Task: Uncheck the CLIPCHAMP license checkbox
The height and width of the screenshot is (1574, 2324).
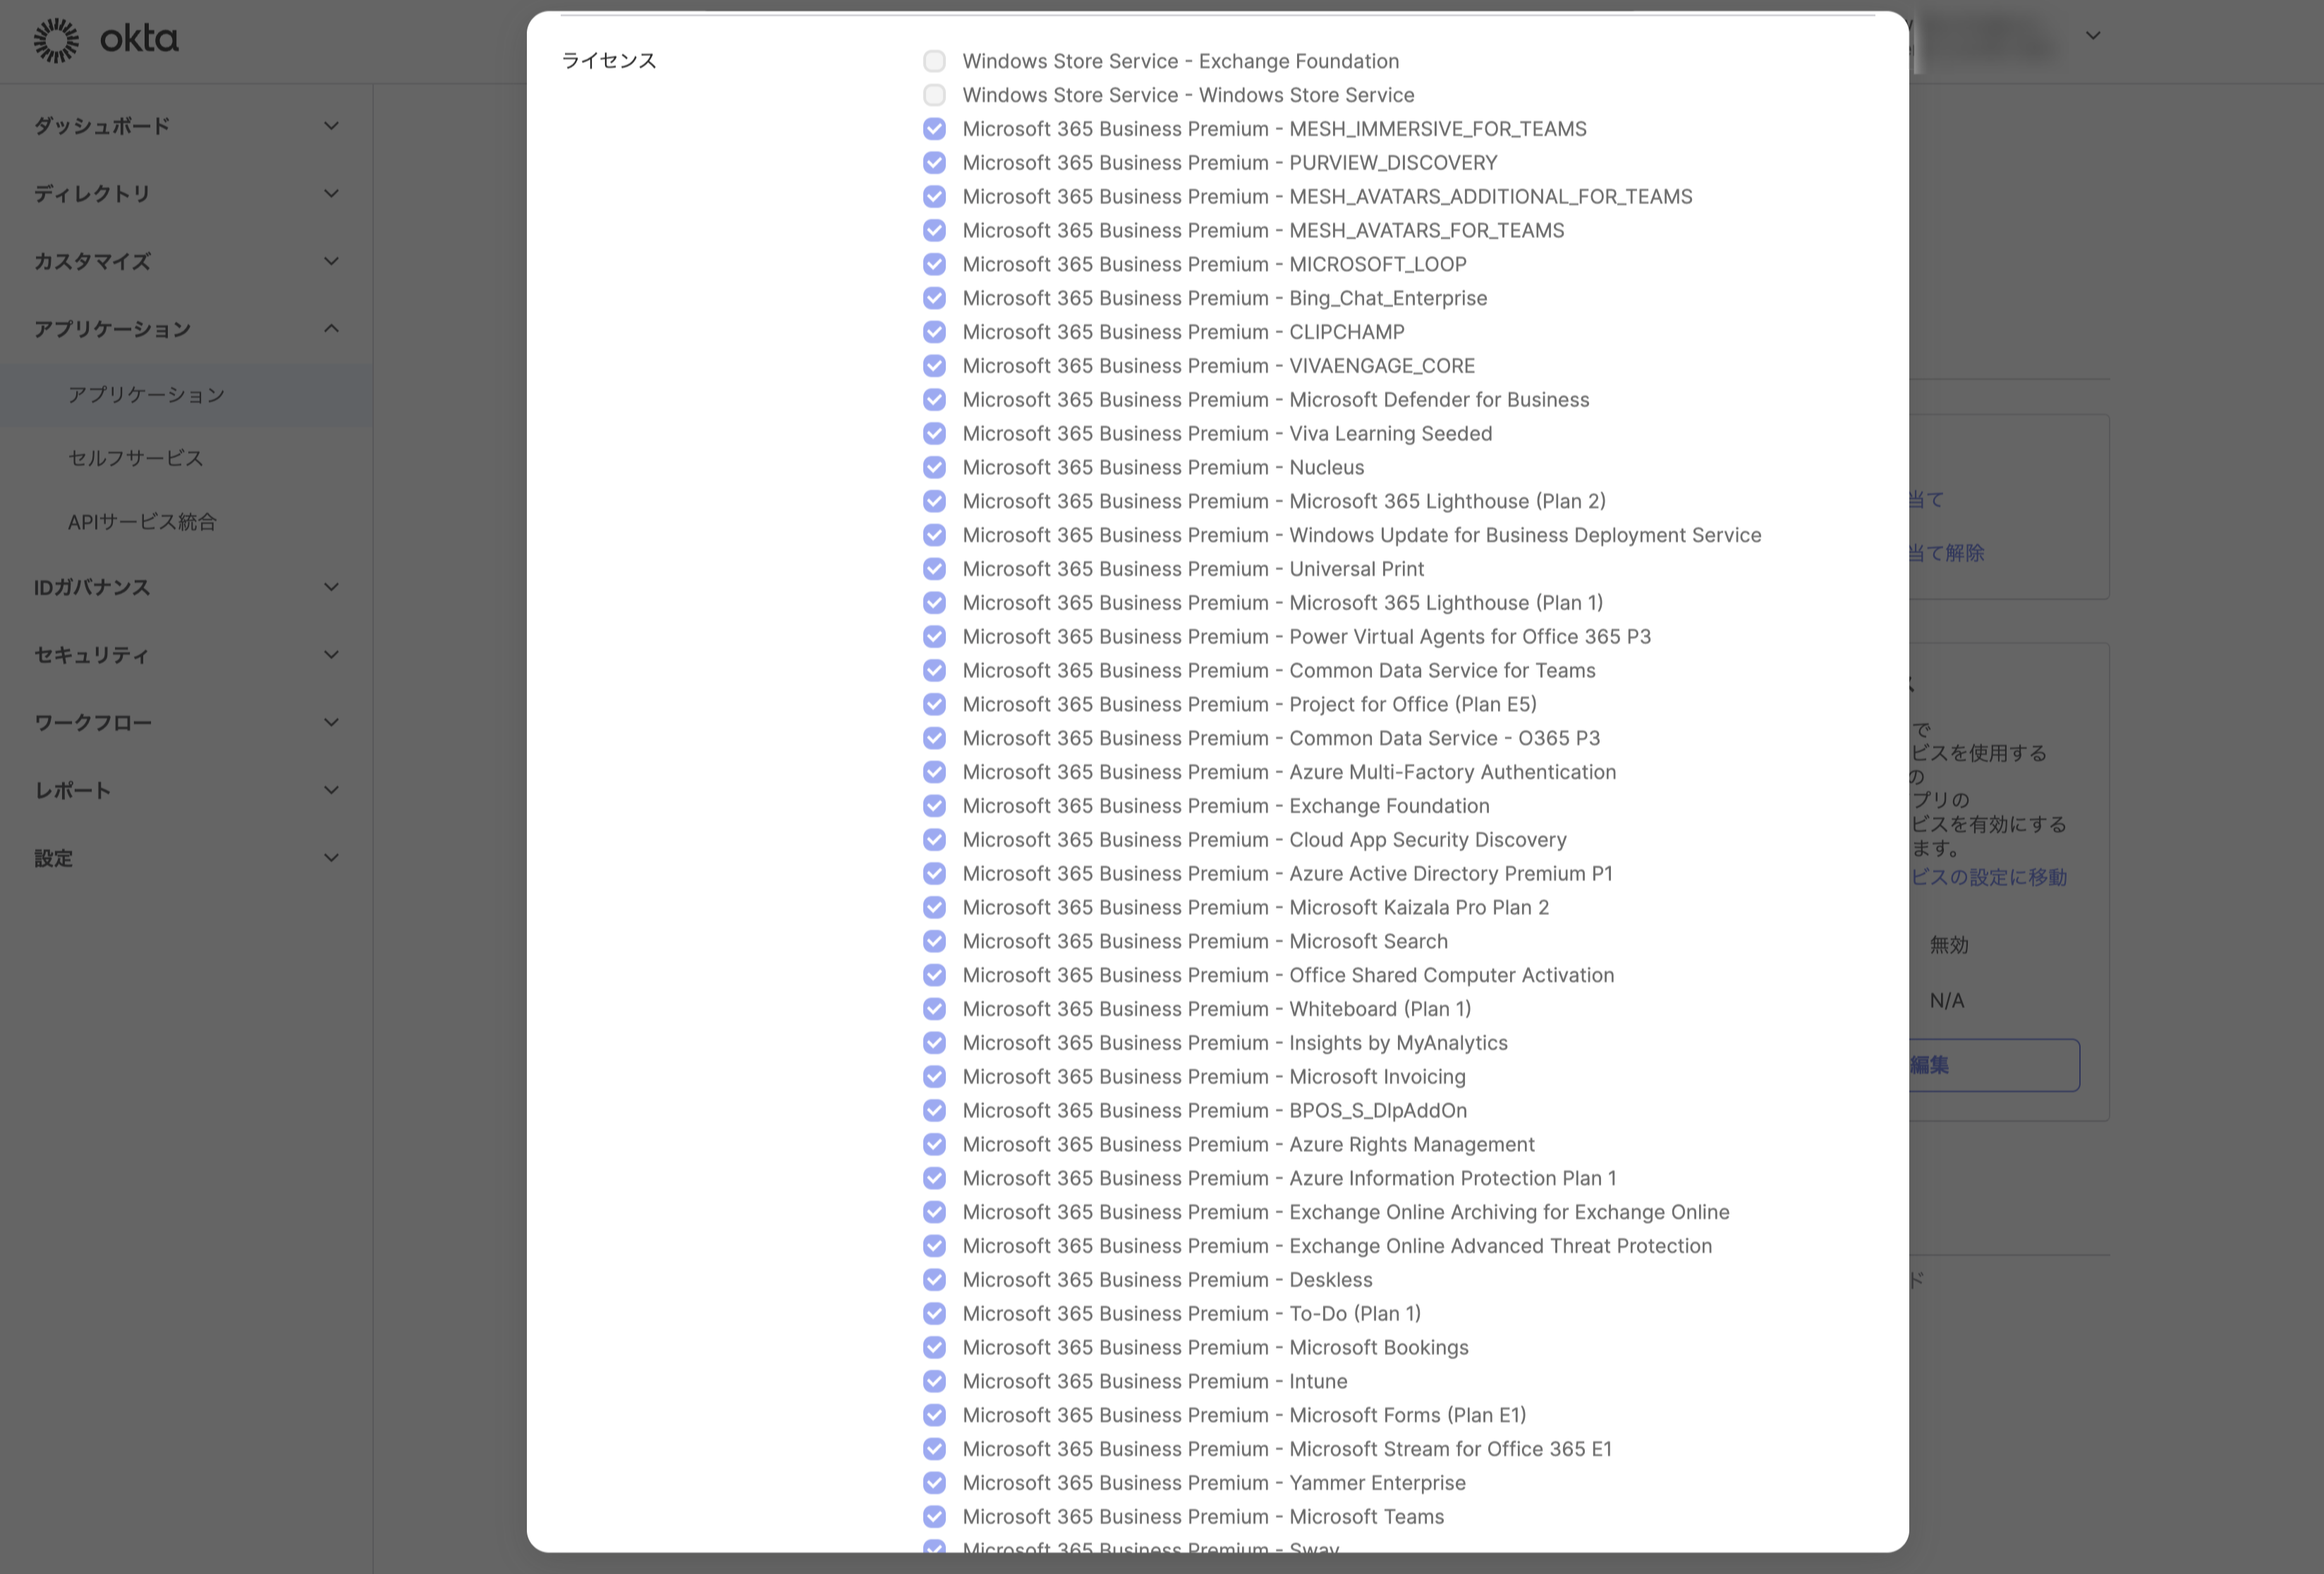Action: click(x=934, y=332)
